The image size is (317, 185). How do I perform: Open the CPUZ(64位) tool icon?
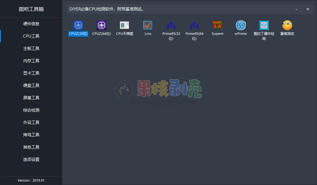point(102,25)
